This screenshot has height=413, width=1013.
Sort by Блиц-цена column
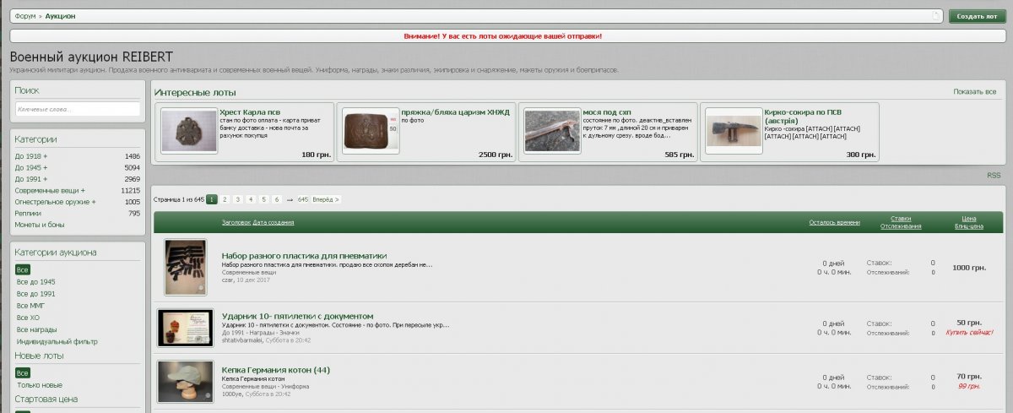click(968, 226)
